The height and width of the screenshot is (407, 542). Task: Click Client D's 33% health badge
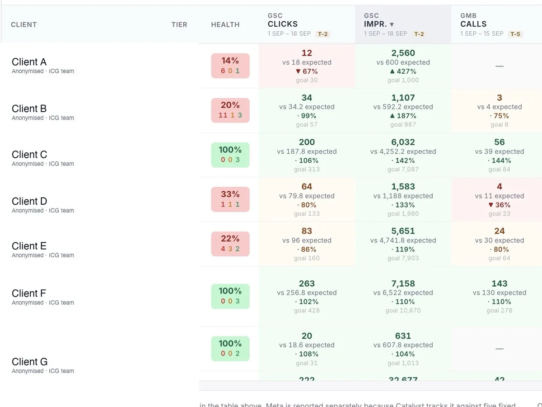coord(230,199)
